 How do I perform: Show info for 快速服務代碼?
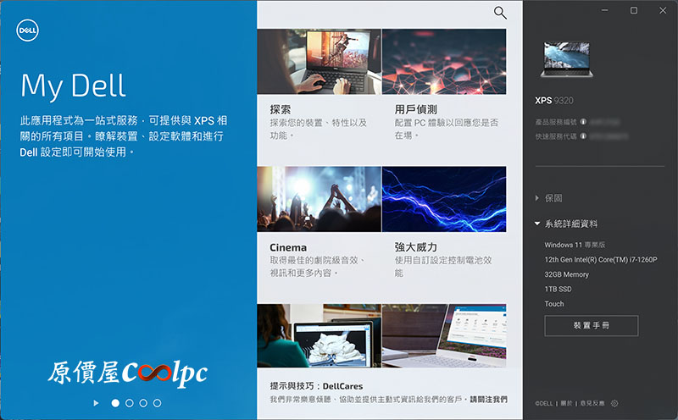583,136
